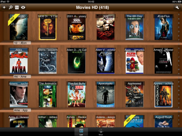Jump to letter R in the side index
Screen dimensions: 182x136
pos(179,90)
